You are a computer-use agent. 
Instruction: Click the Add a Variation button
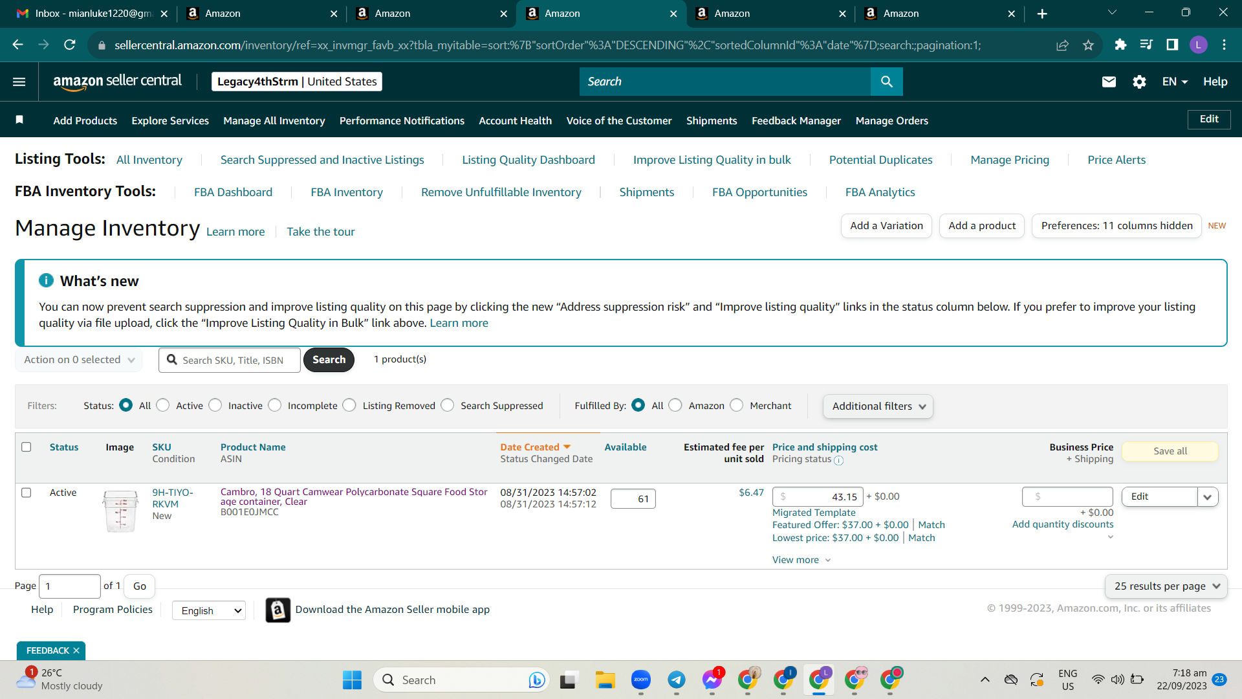887,226
